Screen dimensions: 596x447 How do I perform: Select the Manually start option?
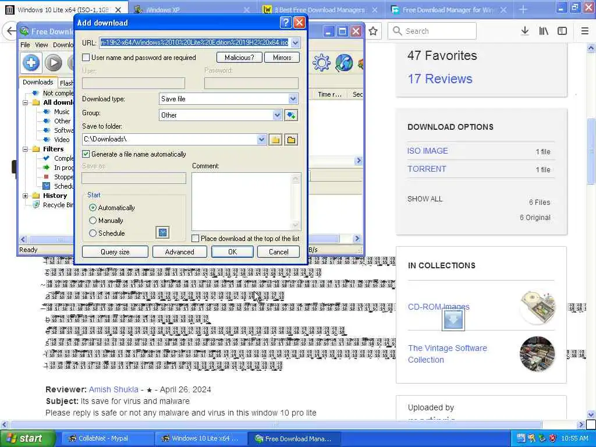(93, 221)
